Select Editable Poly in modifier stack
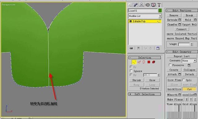198x119 pixels. pos(145,21)
